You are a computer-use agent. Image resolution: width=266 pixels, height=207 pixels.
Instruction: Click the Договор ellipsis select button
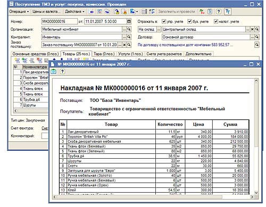coord(252,37)
